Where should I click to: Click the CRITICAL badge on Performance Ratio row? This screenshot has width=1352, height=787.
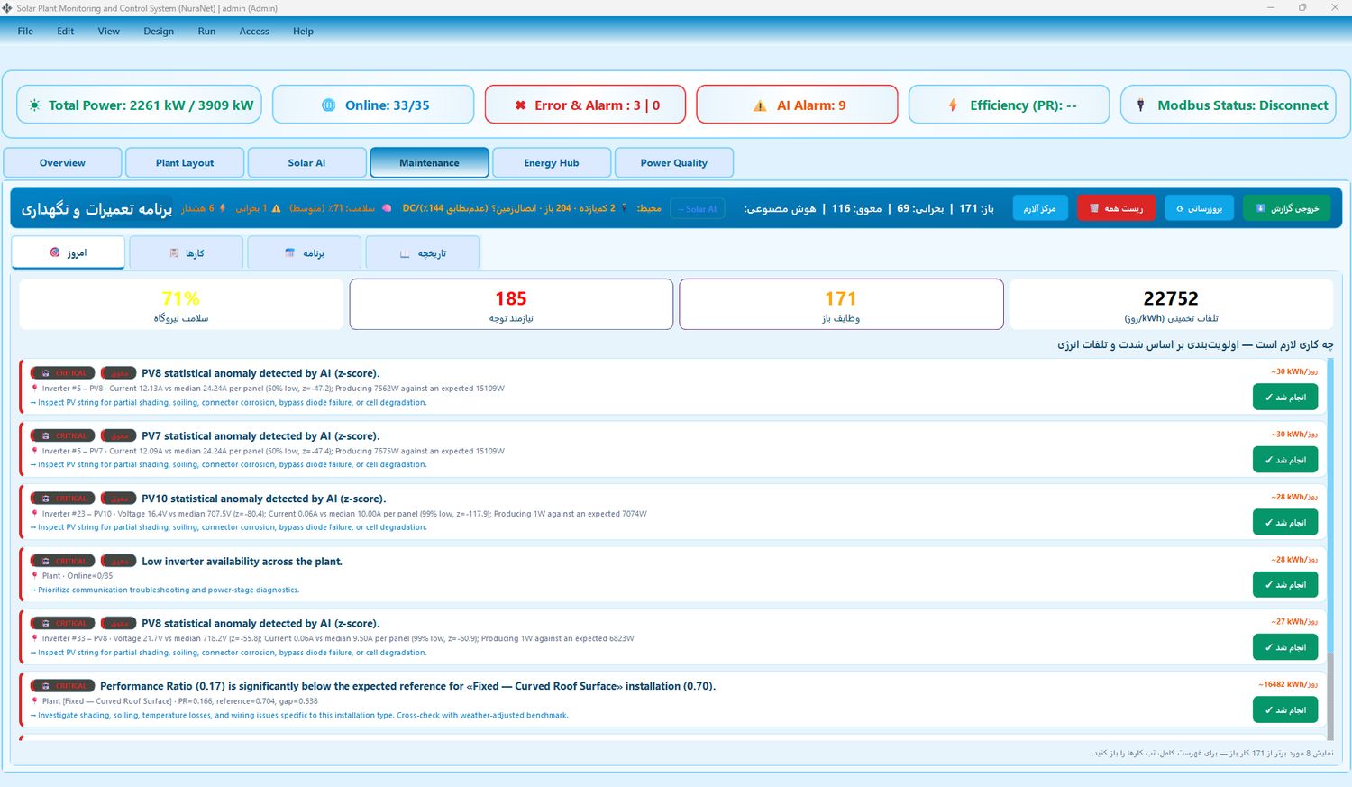click(63, 686)
